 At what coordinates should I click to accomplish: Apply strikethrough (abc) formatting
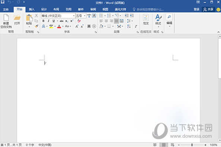click(x=62, y=21)
